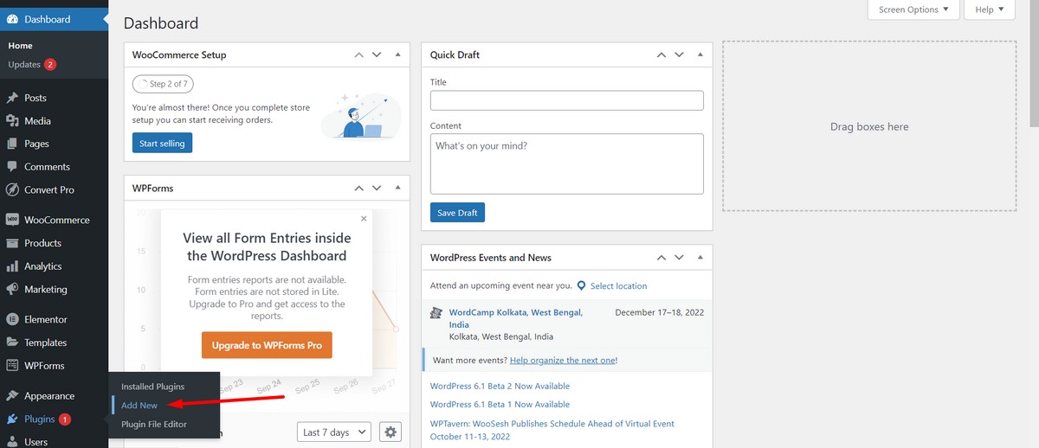
Task: Expand the Help tab
Action: [x=990, y=10]
